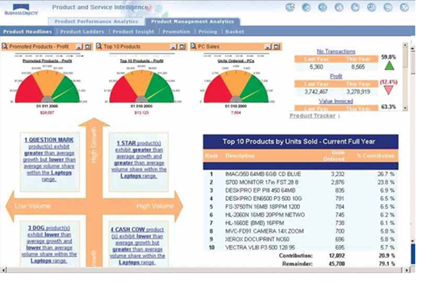Click the red down triangle under (12.4%)
This screenshot has height=282, width=422.
point(388,90)
